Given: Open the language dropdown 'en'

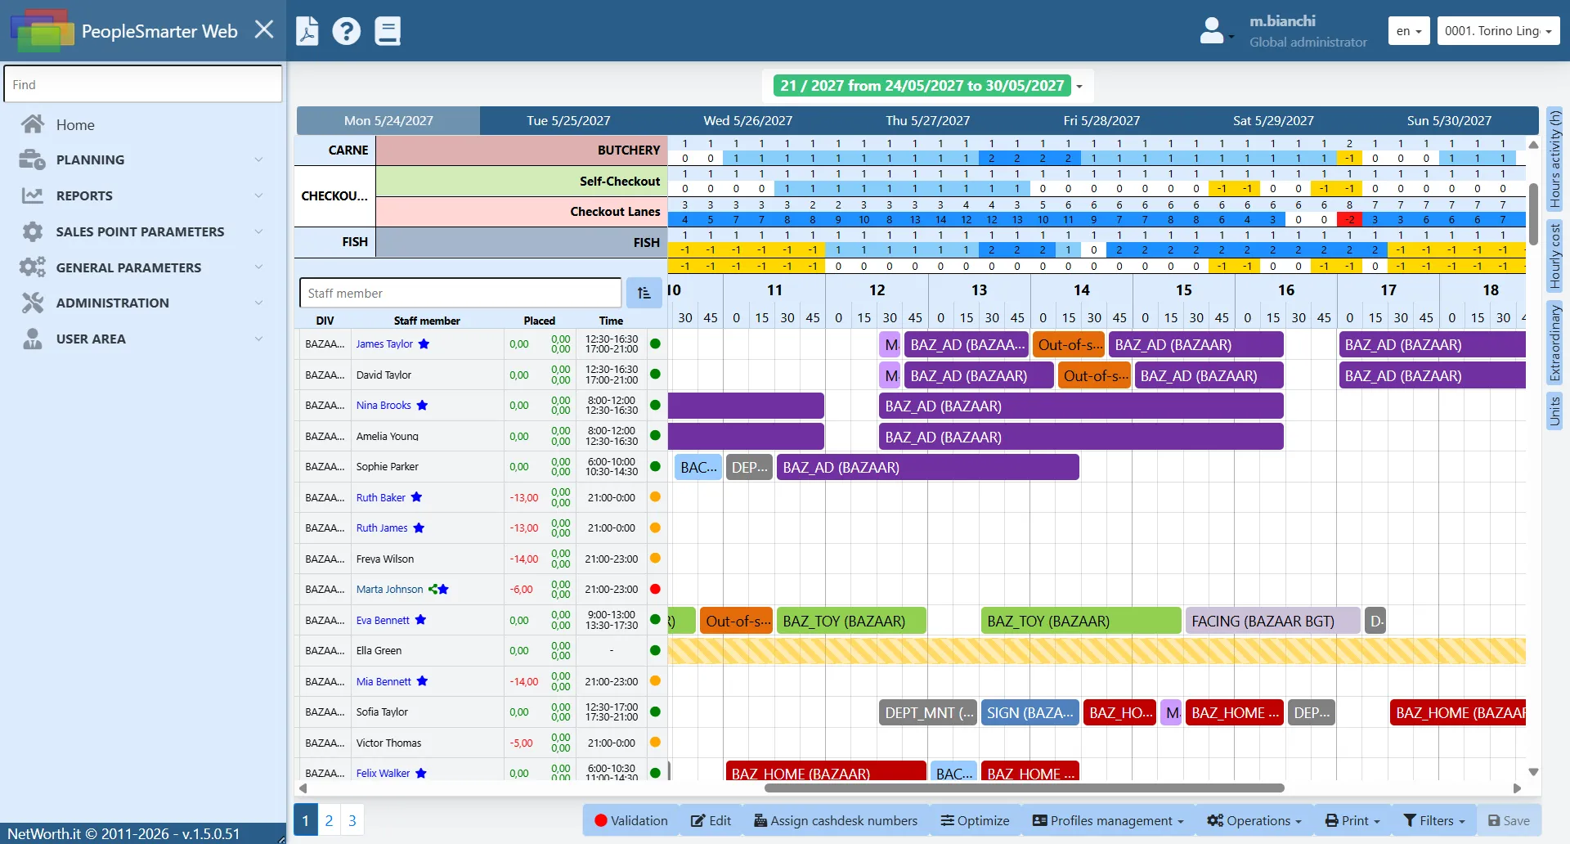Looking at the screenshot, I should (1408, 31).
